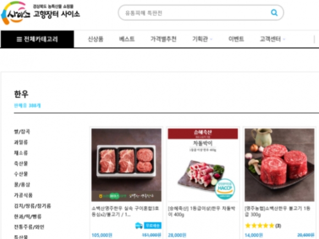Open the 축산물 category link
319x239 pixels.
(x=21, y=163)
